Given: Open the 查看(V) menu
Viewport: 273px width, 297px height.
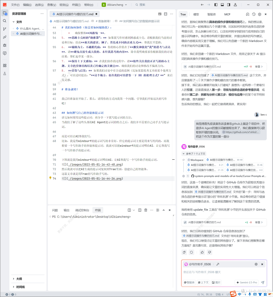Looking at the screenshot, I should coord(52,5).
